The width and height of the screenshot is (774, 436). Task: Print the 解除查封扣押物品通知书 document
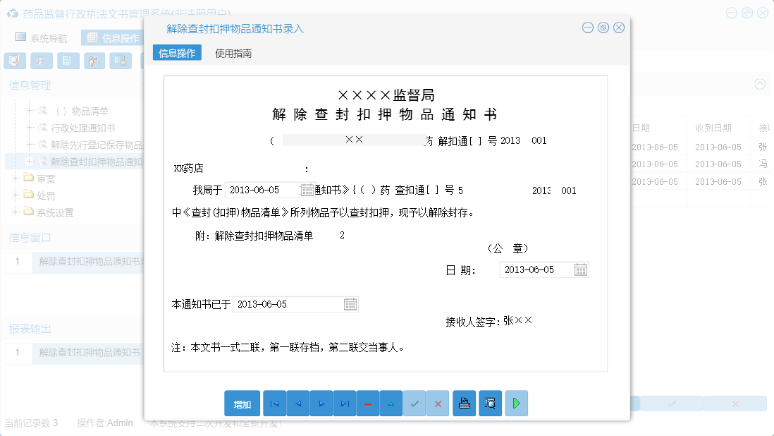tap(464, 403)
